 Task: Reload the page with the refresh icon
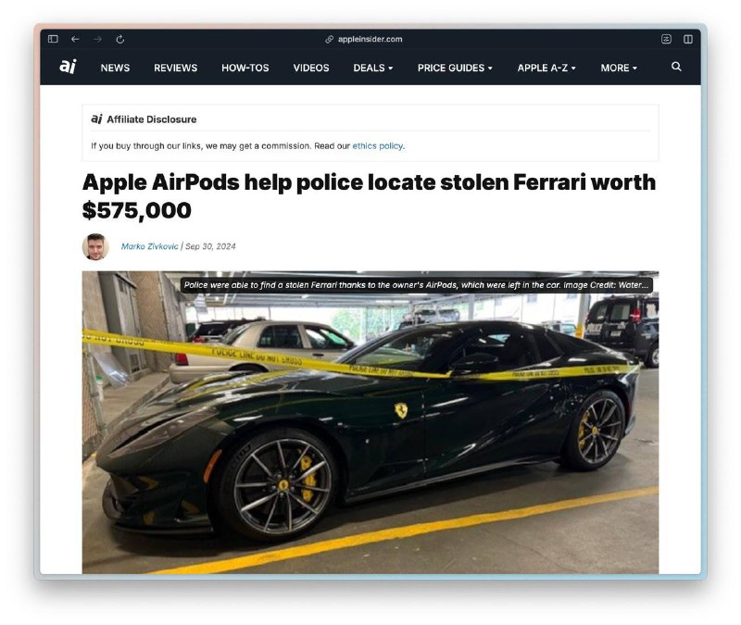point(120,39)
